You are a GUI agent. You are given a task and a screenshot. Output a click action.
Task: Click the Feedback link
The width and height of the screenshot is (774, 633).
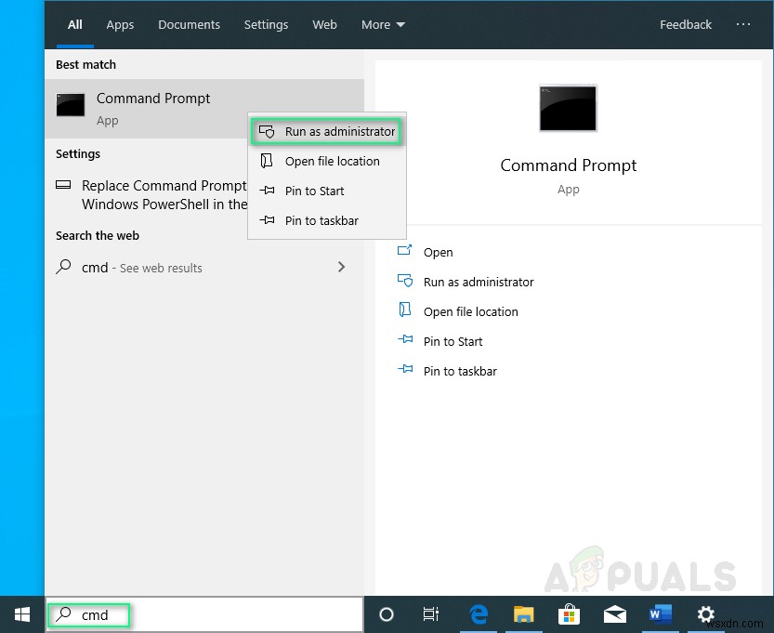tap(685, 24)
